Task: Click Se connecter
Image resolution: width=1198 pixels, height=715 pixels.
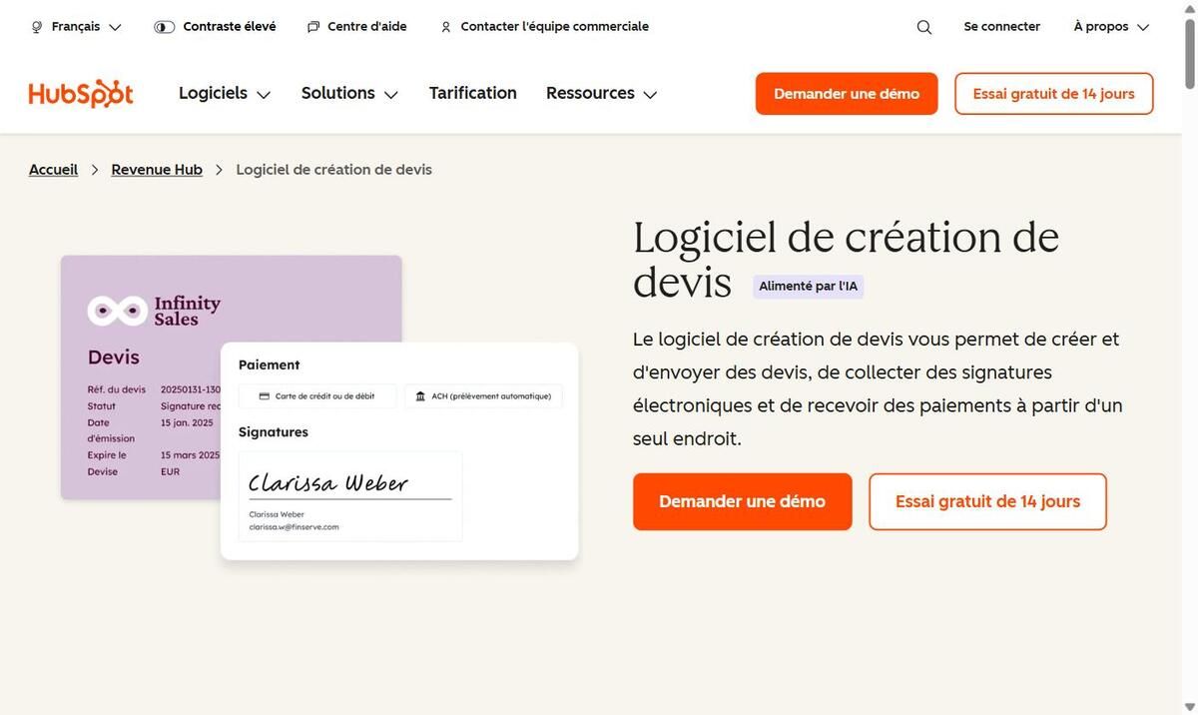Action: coord(1002,27)
